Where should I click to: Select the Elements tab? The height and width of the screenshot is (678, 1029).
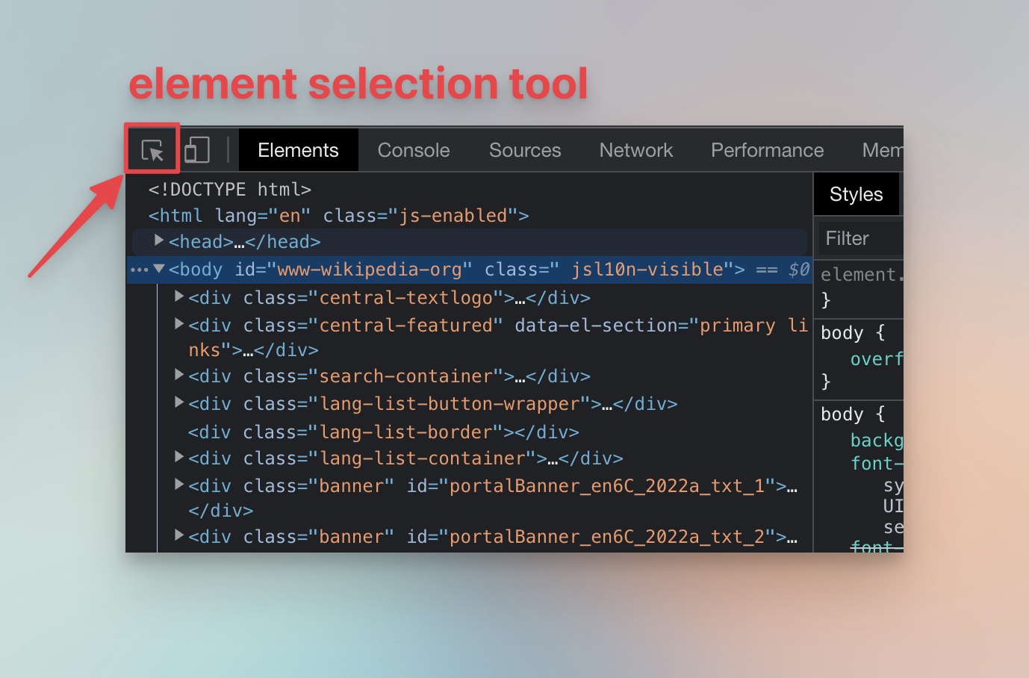point(298,149)
